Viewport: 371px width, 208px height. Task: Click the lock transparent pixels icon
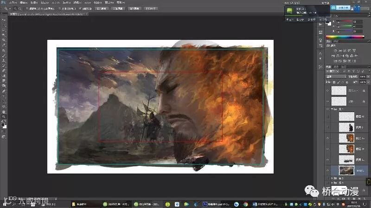[x=334, y=82]
